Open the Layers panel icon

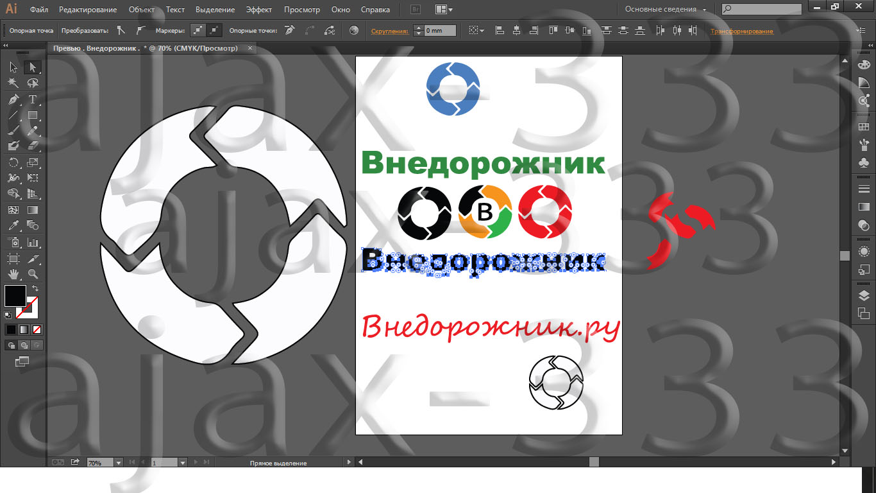pyautogui.click(x=864, y=295)
